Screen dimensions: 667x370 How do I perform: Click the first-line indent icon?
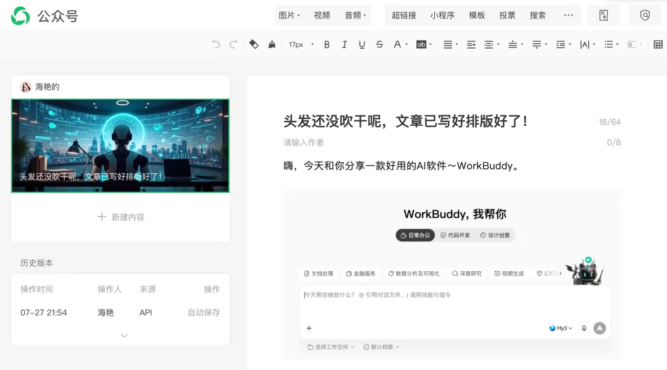click(x=471, y=44)
